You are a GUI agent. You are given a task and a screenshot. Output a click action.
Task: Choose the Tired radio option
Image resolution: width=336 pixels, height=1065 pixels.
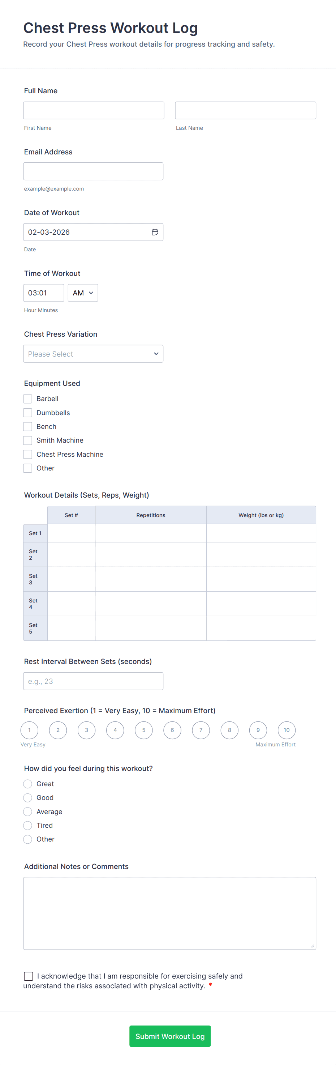pyautogui.click(x=28, y=825)
